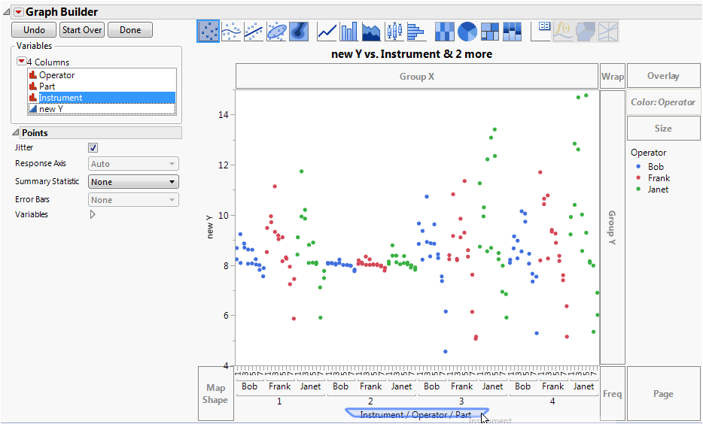Image resolution: width=703 pixels, height=424 pixels.
Task: Choose the Contour element icon
Action: 299,31
